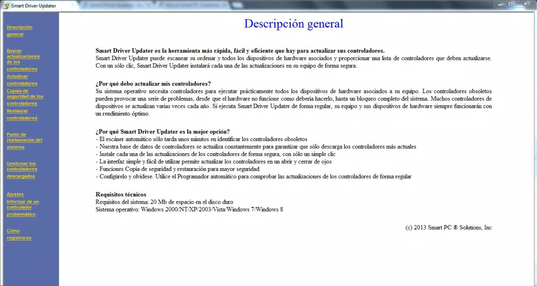Open the "Descripción general" sidebar link
The image size is (537, 286).
19,31
